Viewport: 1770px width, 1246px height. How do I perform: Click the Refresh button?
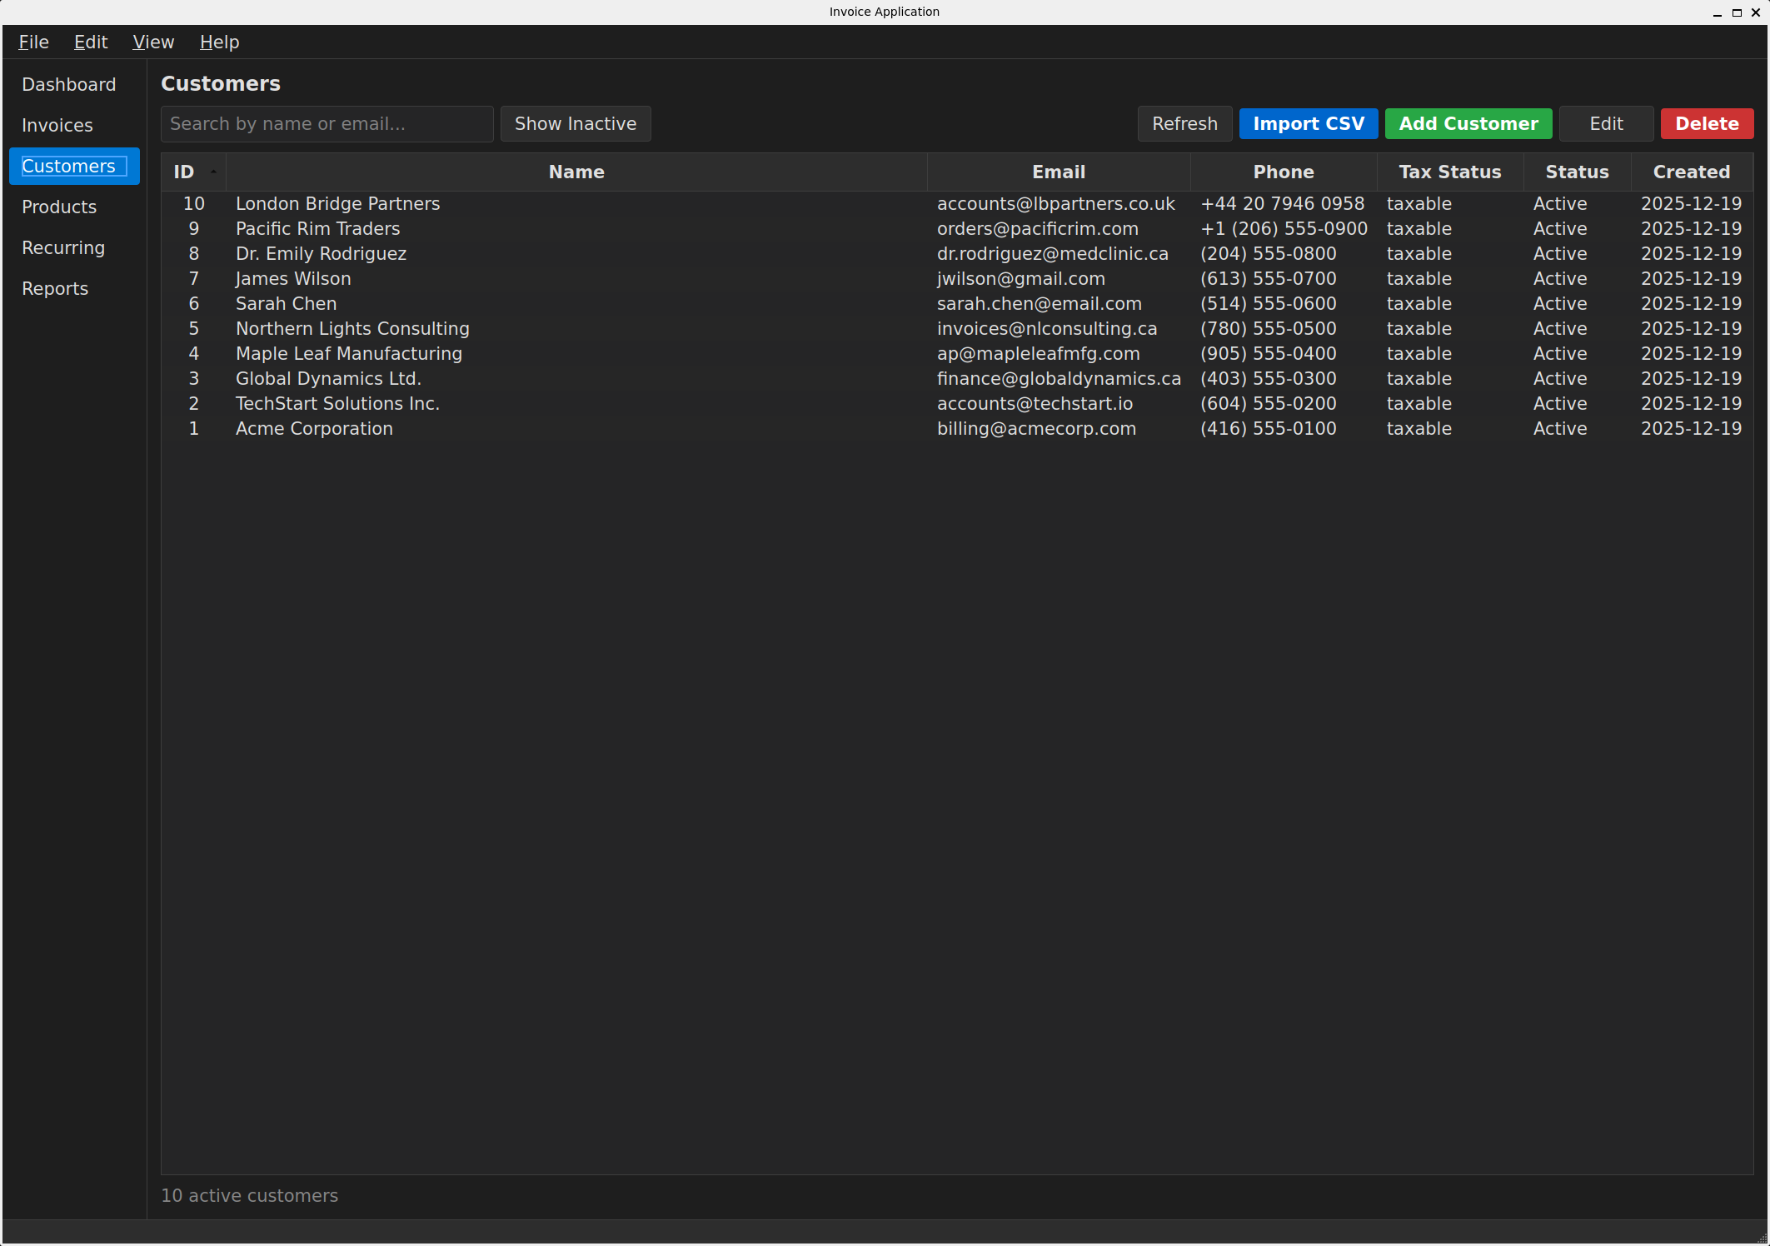[1184, 123]
